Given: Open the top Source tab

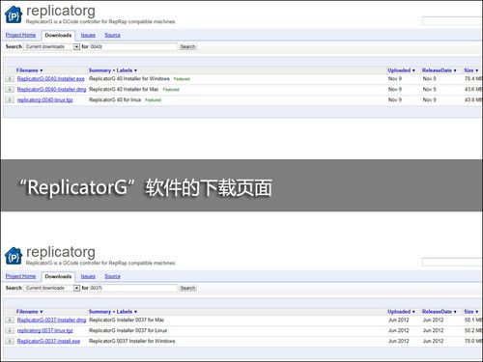Looking at the screenshot, I should (x=112, y=35).
